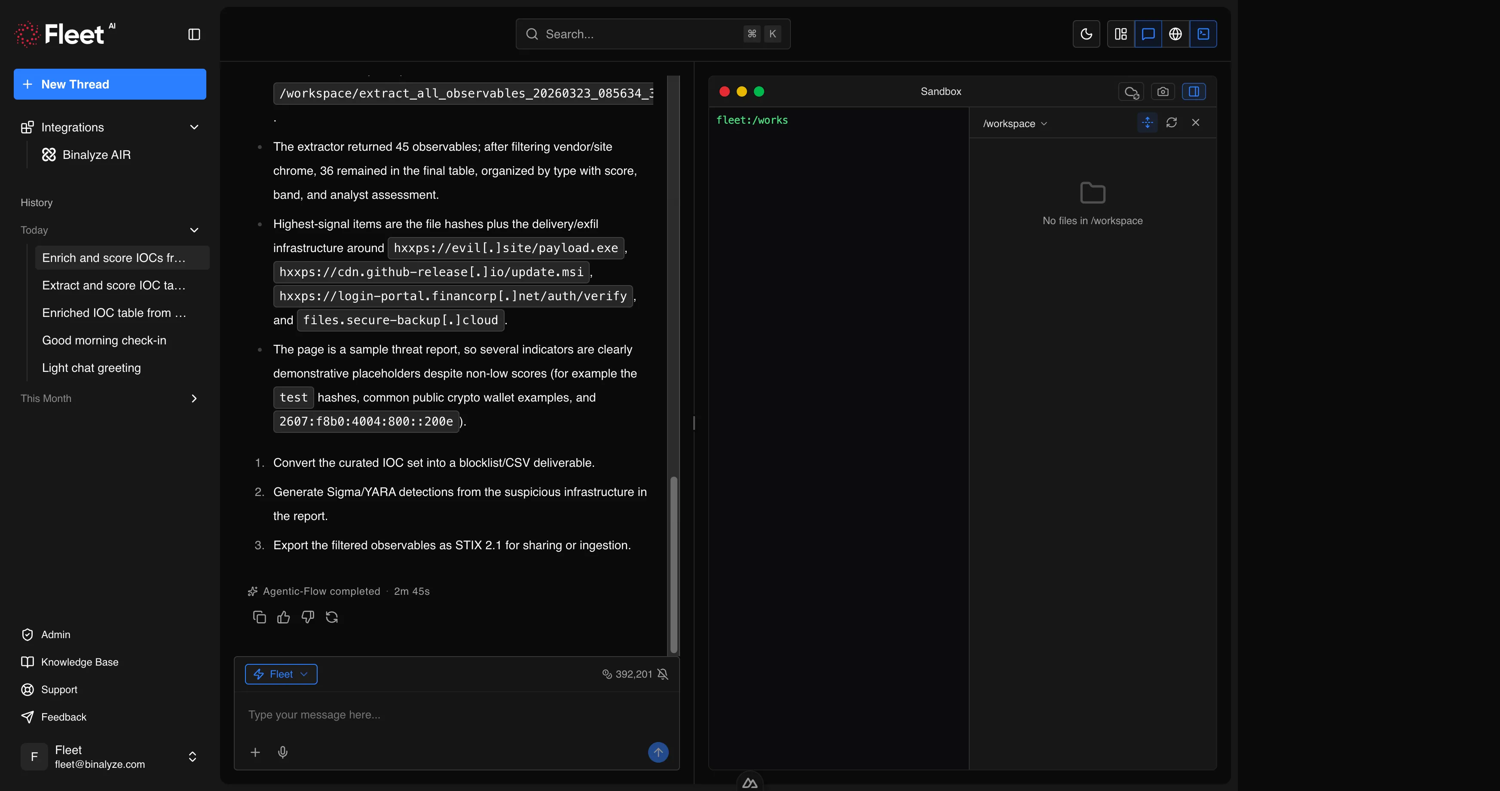Regenerate the assistant's last response
This screenshot has width=1500, height=791.
coord(331,617)
